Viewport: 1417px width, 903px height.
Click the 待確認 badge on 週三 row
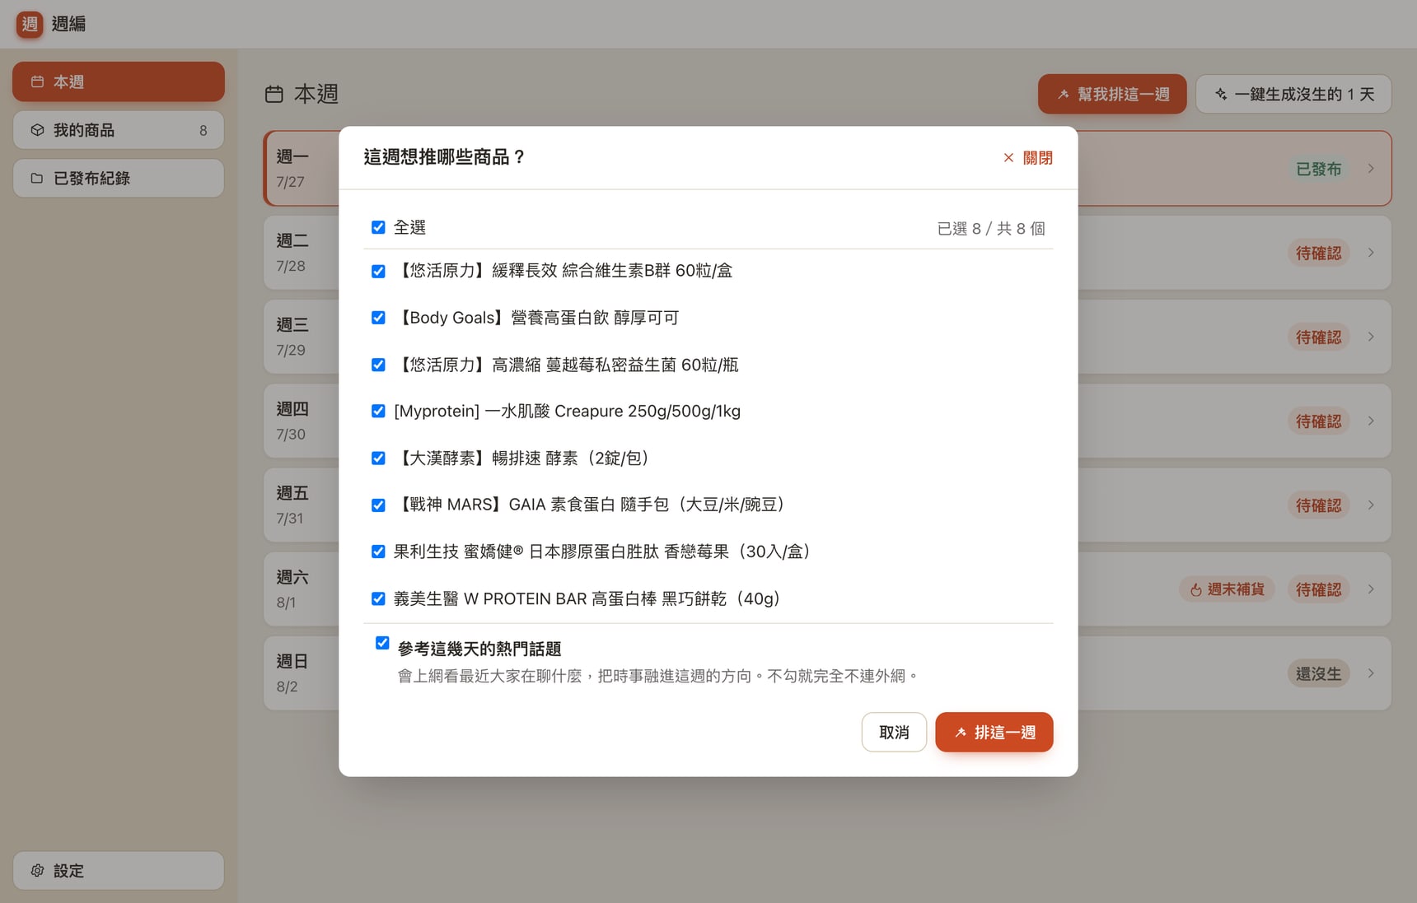[1318, 337]
